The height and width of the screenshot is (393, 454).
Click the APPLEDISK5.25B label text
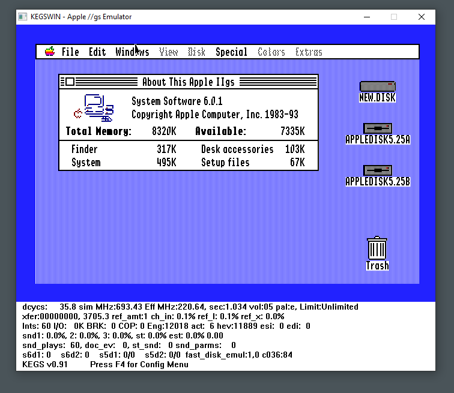[378, 181]
